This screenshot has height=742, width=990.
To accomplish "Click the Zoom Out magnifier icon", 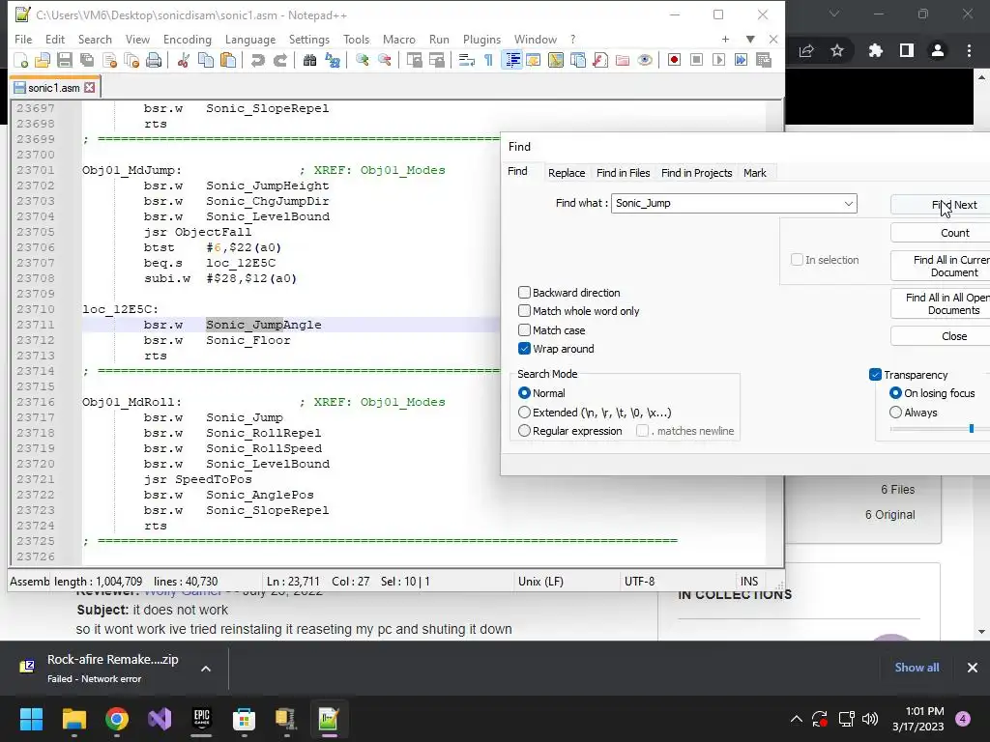I will pos(384,61).
